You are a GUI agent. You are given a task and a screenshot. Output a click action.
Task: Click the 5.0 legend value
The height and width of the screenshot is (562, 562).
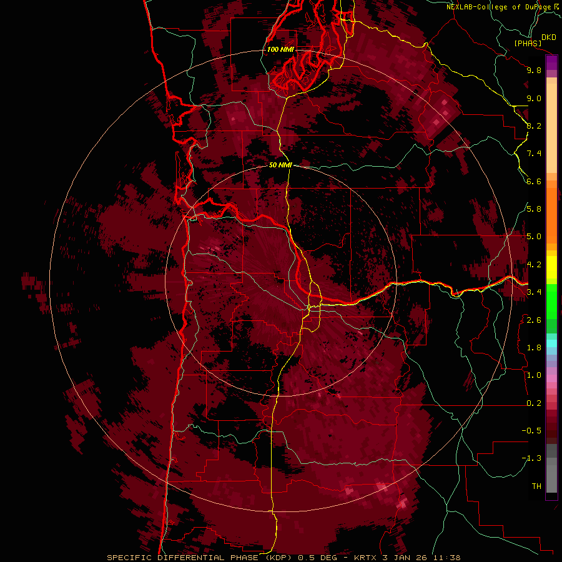tap(534, 237)
